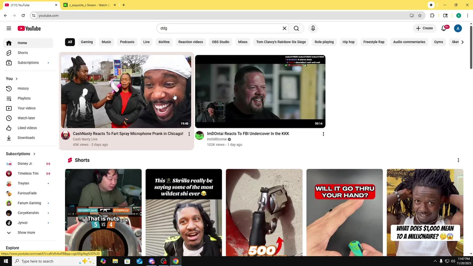The height and width of the screenshot is (266, 473).
Task: Expand the You section chevron
Action: pos(16,79)
